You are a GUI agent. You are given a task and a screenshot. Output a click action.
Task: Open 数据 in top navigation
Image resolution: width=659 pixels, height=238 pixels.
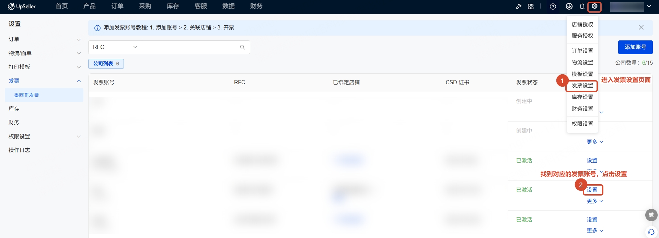229,6
